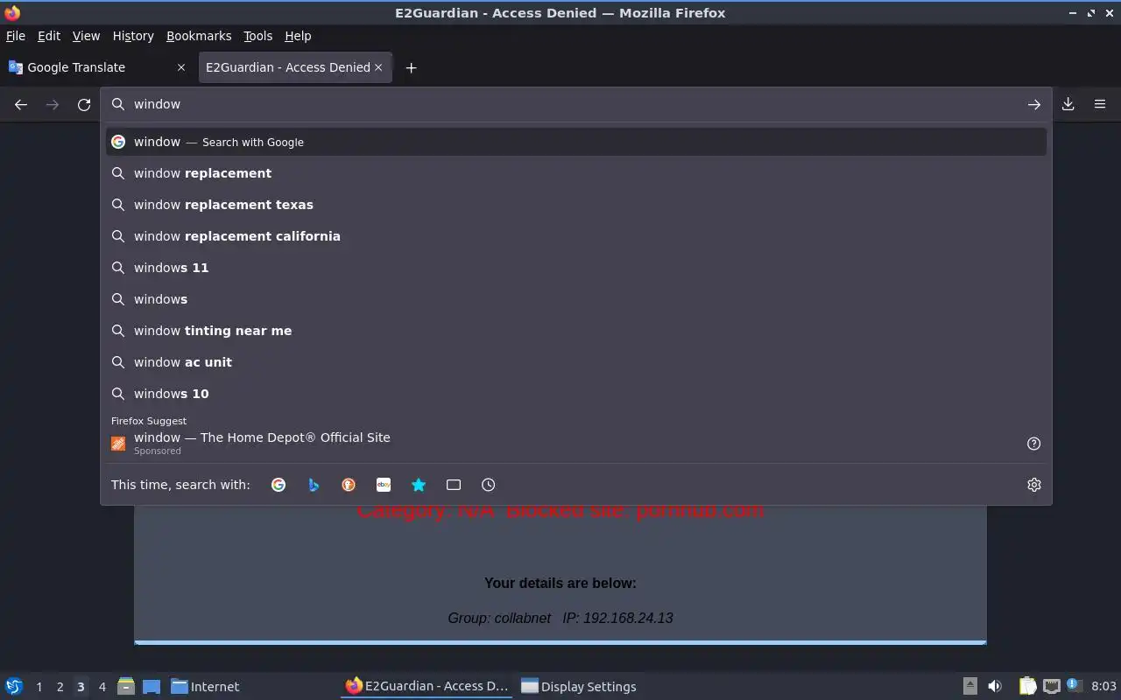Open the View menu
This screenshot has width=1121, height=700.
(86, 36)
